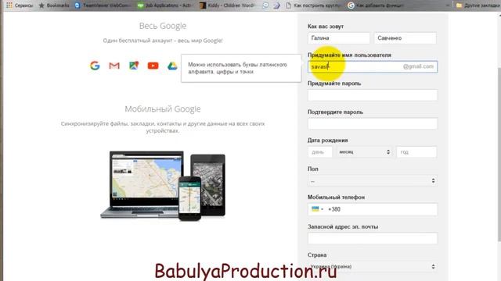Click the Google Drive icon
Viewport: 501px width, 281px height.
pyautogui.click(x=172, y=66)
